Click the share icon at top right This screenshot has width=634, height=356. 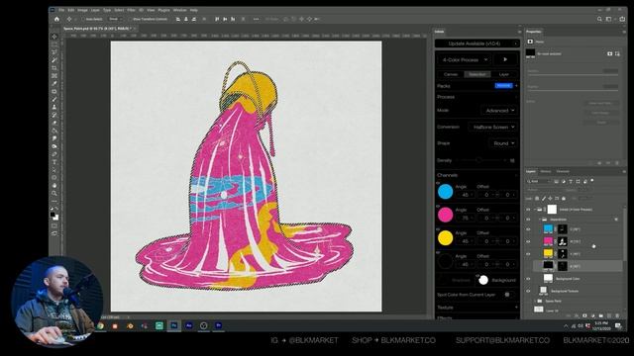622,19
